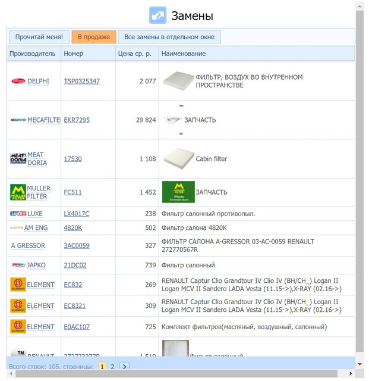The width and height of the screenshot is (369, 381).
Task: Open part number EKR7295
Action: click(x=77, y=120)
